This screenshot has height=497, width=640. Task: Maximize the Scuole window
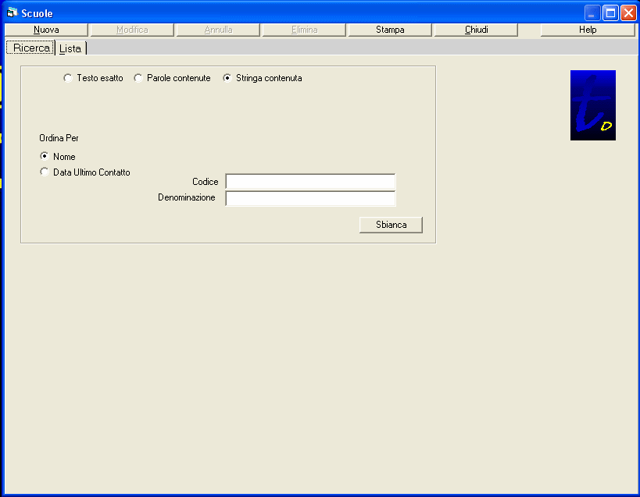610,13
